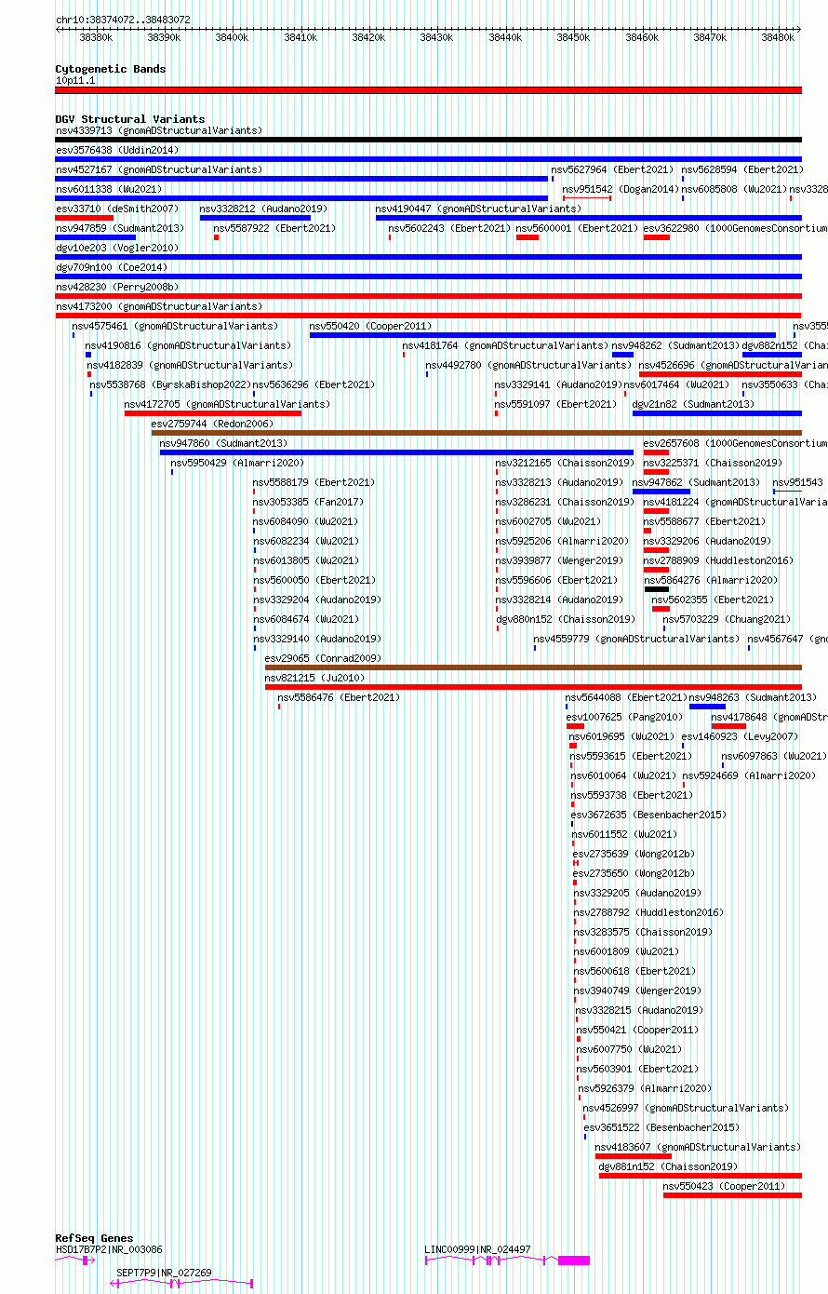This screenshot has width=828, height=1294.
Task: Select nsv821215 (Ju2010) variant label
Action: 315,678
